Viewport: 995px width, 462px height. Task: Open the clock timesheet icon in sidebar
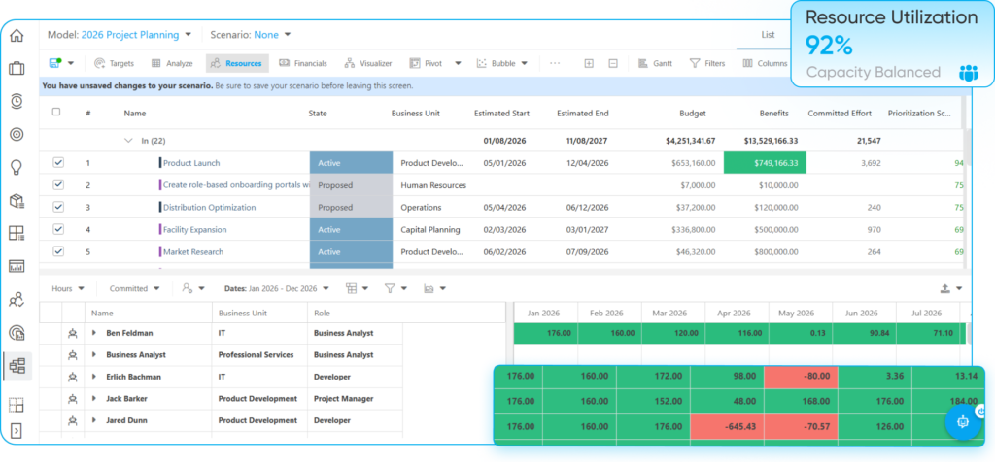(17, 101)
